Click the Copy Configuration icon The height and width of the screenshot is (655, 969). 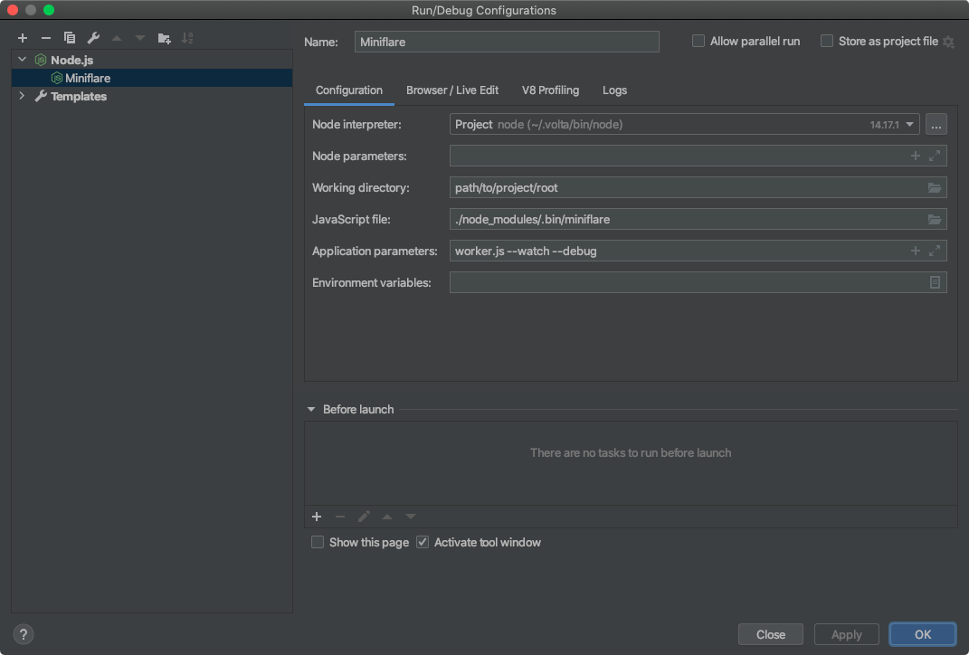click(70, 38)
